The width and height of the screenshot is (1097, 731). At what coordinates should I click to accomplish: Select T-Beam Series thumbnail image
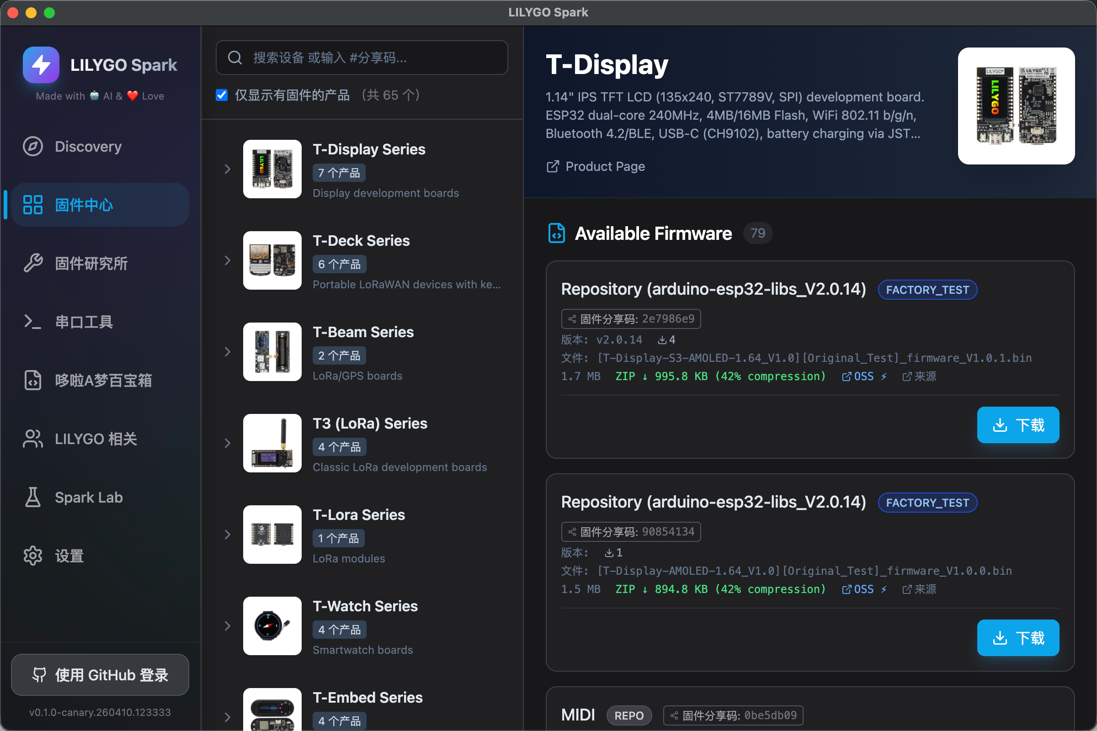(272, 351)
